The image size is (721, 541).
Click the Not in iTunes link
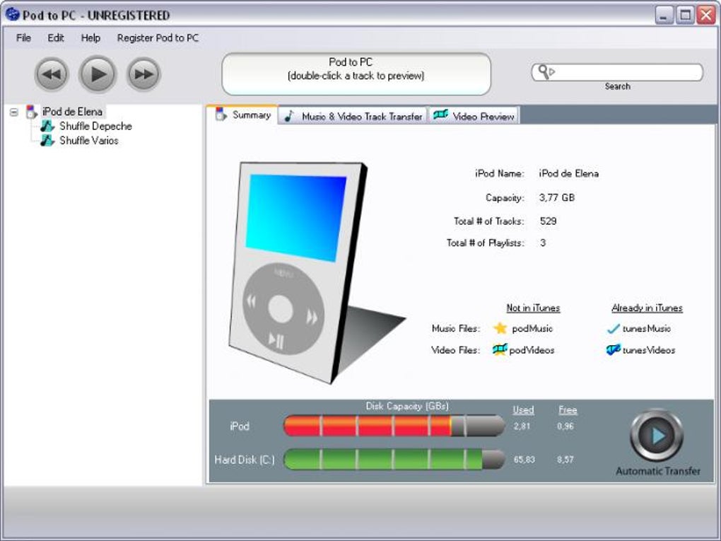pyautogui.click(x=532, y=308)
